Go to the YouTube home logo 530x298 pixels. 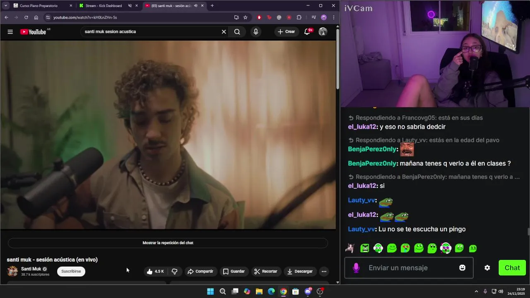pyautogui.click(x=33, y=32)
